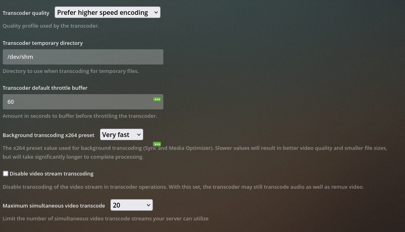This screenshot has width=405, height=232.
Task: Click the green Emby Premiere badge above the throttle buffer field
Action: [157, 99]
